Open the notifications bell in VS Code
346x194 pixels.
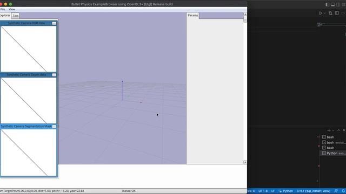(343, 191)
